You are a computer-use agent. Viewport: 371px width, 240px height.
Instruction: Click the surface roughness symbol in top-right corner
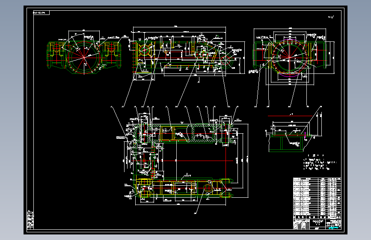pos(331,17)
